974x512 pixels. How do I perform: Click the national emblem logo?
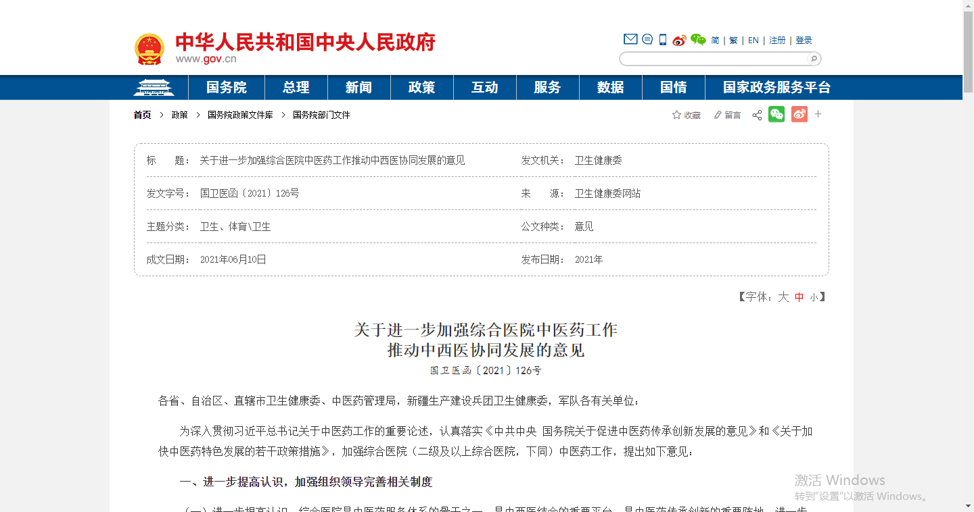point(149,49)
